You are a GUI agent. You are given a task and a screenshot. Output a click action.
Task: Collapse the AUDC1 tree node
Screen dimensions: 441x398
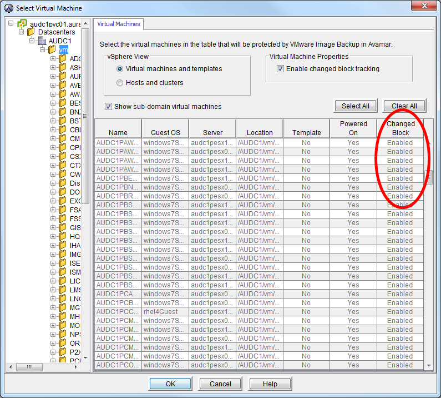(32, 41)
